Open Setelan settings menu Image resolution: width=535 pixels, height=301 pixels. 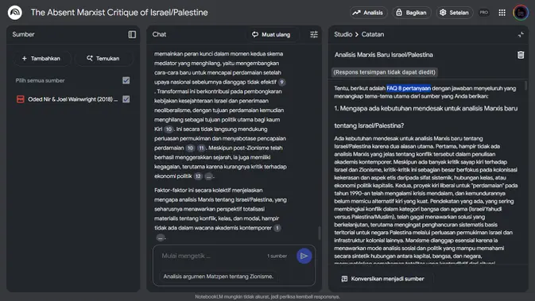click(455, 13)
